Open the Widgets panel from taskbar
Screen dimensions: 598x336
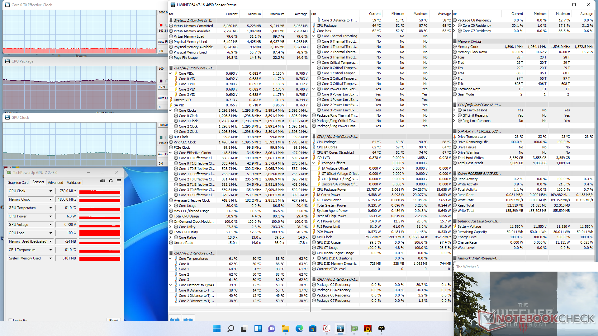pos(258,329)
